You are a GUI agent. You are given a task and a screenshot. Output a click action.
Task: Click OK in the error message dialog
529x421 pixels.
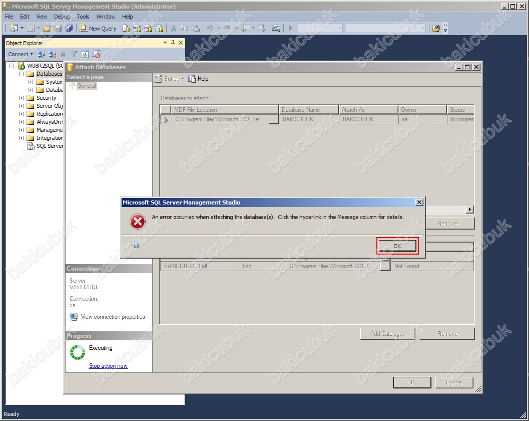pos(397,246)
